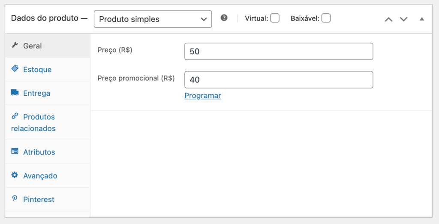Switch to the Atributos tab

48,152
